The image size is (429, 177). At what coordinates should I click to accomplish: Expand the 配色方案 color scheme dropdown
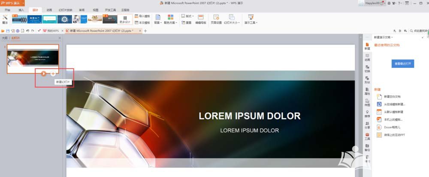pyautogui.click(x=171, y=23)
